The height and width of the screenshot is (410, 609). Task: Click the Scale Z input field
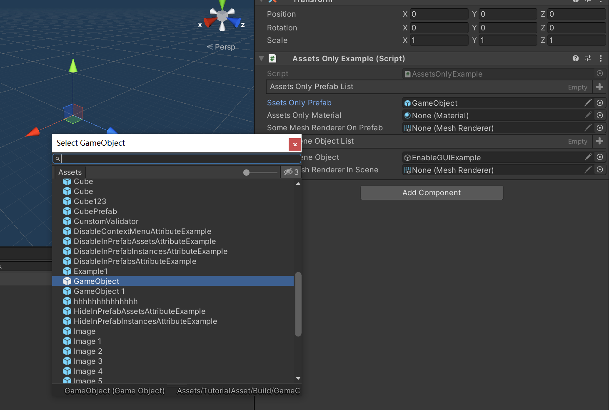point(577,40)
